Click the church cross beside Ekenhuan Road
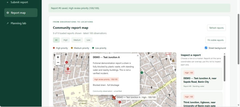Screen dimensions: 240x107 click(151, 87)
